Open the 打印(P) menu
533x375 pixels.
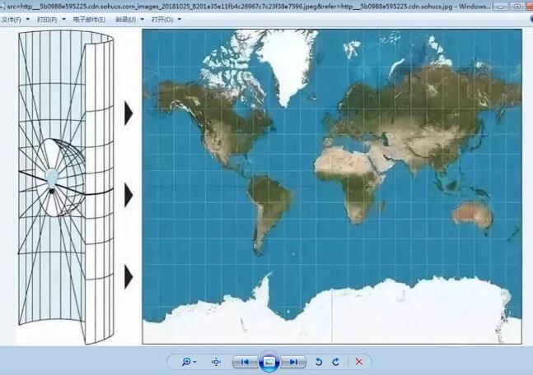(x=51, y=20)
